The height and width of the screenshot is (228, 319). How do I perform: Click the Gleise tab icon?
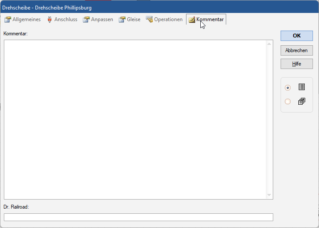pyautogui.click(x=122, y=19)
